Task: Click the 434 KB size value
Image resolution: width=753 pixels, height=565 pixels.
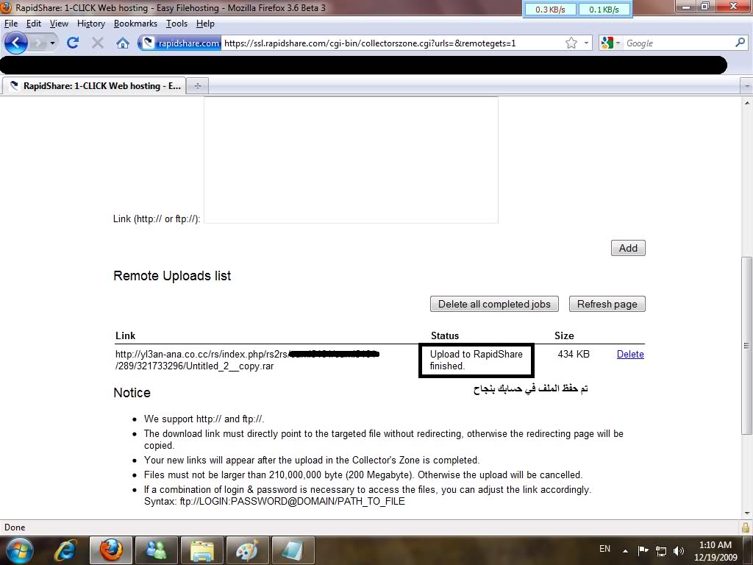Action: click(x=574, y=354)
